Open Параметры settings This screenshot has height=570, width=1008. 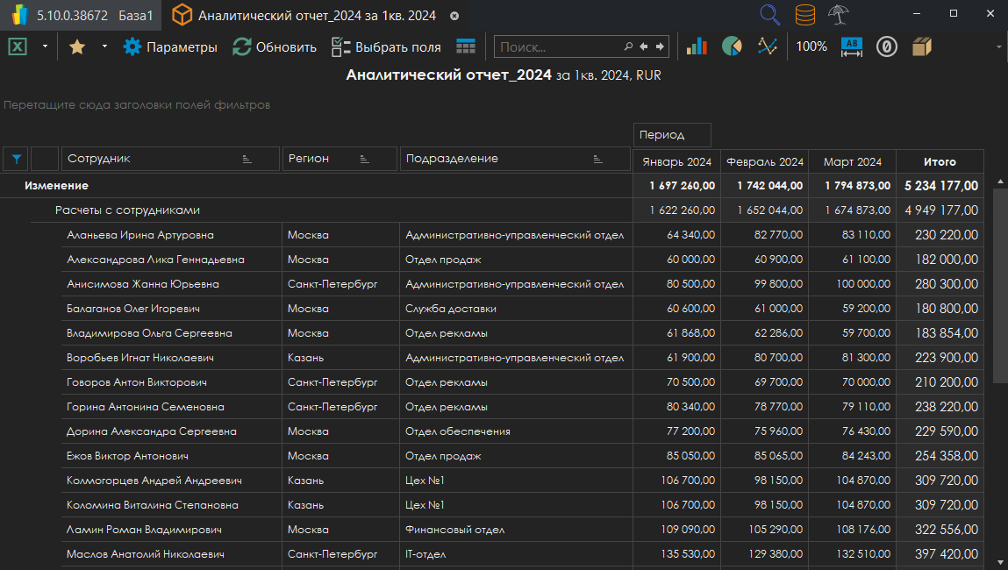click(x=170, y=46)
